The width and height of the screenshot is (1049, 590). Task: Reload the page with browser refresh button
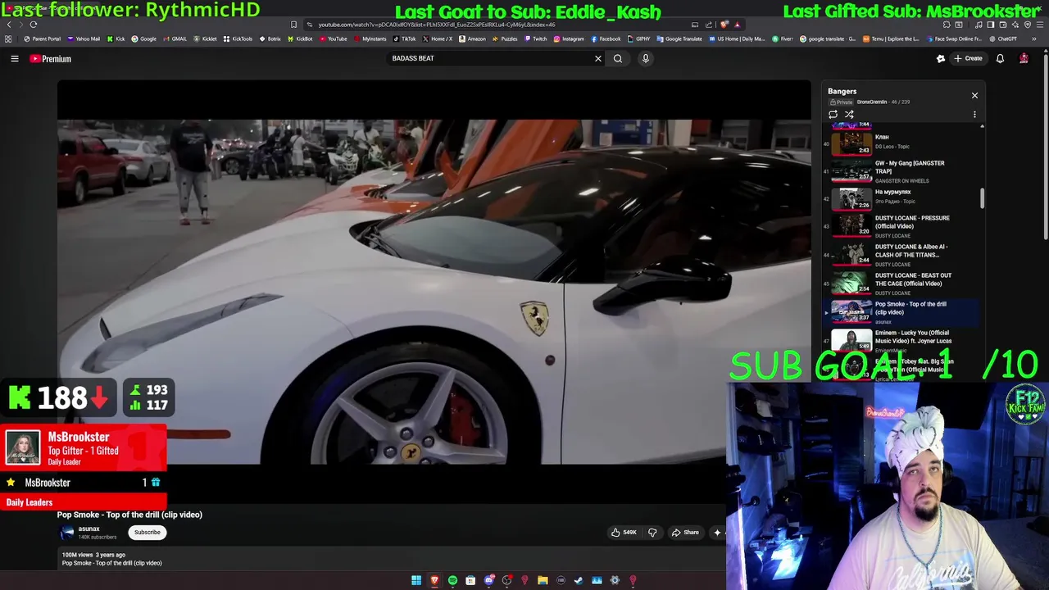pyautogui.click(x=34, y=25)
